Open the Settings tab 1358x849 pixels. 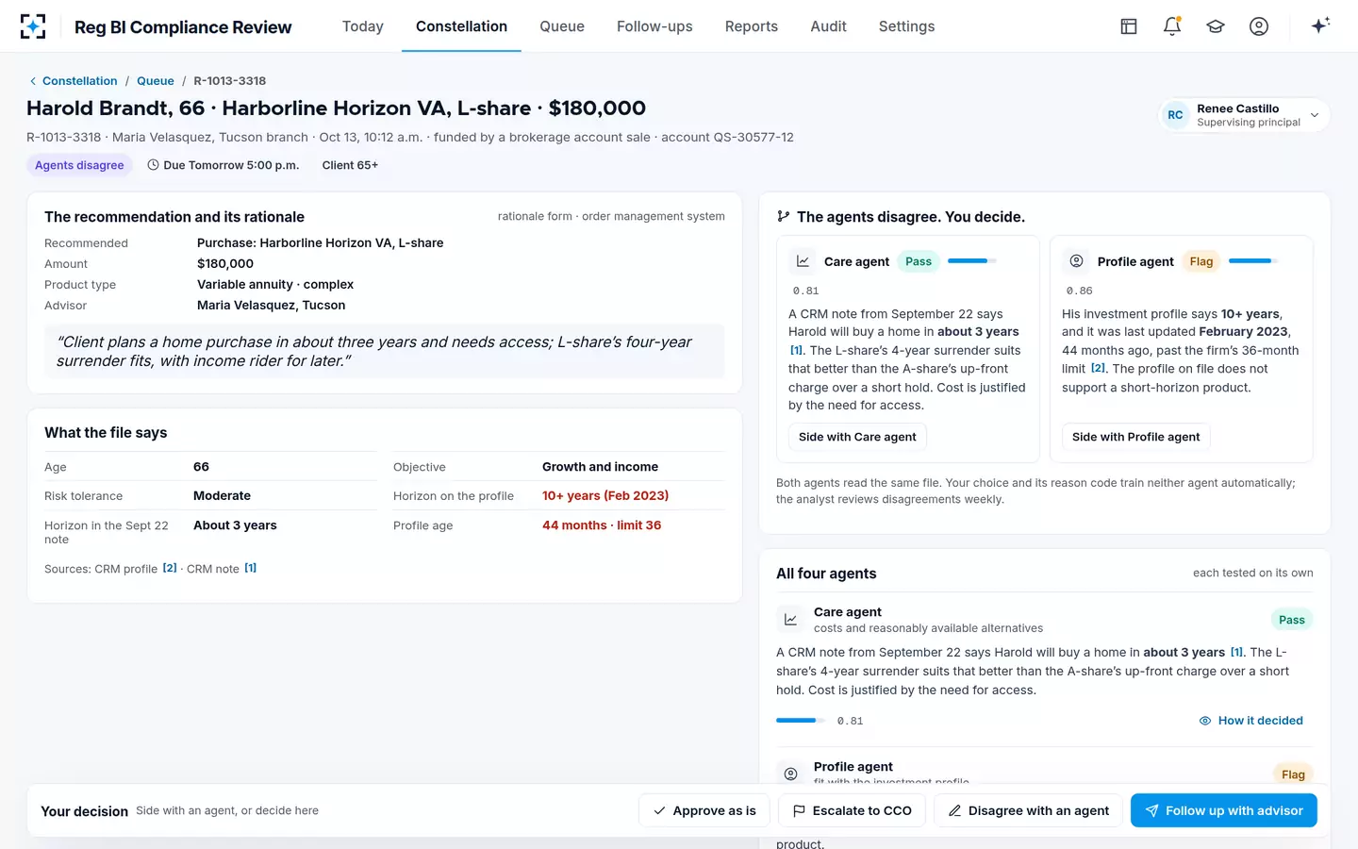click(x=907, y=26)
